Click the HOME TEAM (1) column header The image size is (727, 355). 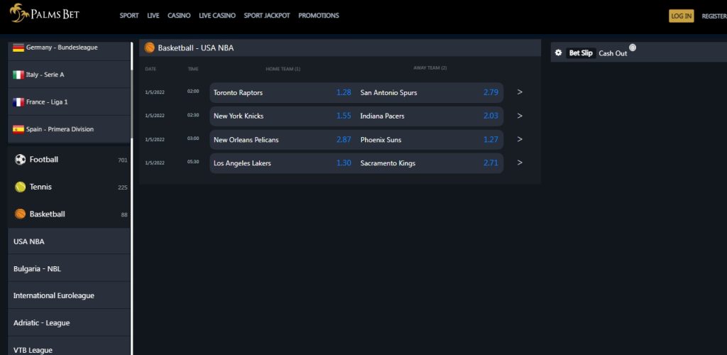283,69
